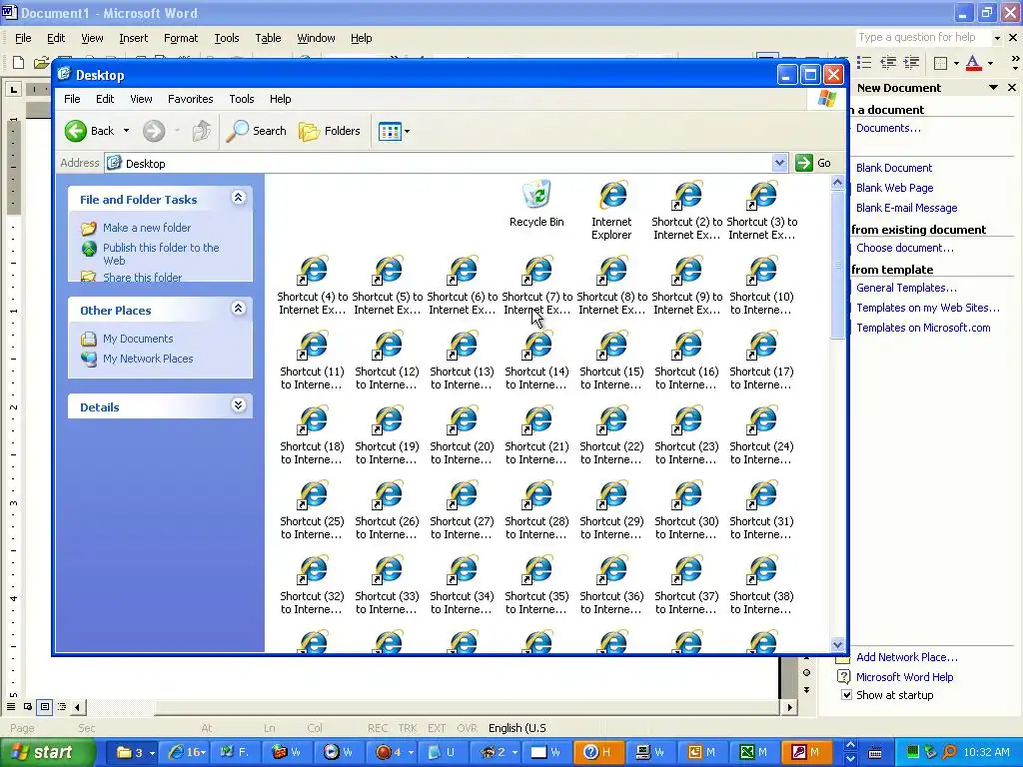Open the Back button history dropdown
The image size is (1023, 767).
point(127,131)
